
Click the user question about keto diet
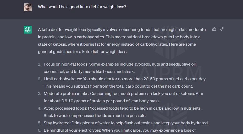pos(82,7)
